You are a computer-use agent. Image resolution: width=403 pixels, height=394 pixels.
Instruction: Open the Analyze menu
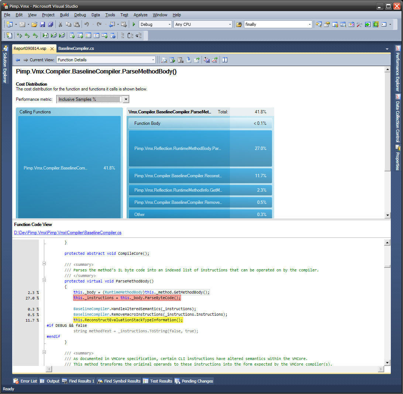(x=140, y=15)
